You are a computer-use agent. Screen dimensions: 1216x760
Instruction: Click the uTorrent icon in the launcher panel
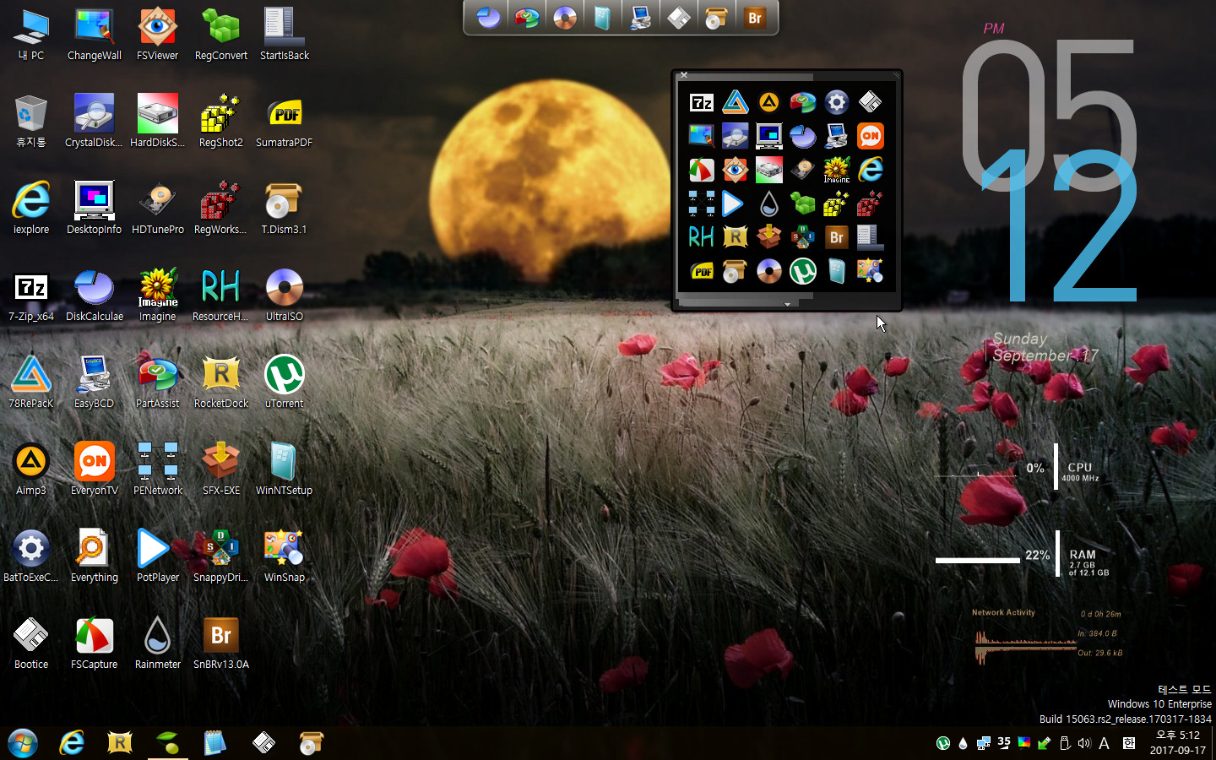click(x=803, y=271)
